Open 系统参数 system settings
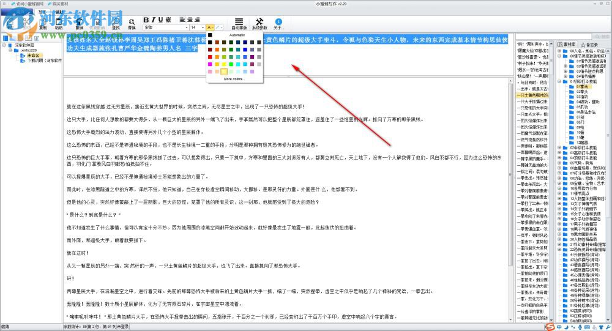612x331 pixels. [259, 24]
